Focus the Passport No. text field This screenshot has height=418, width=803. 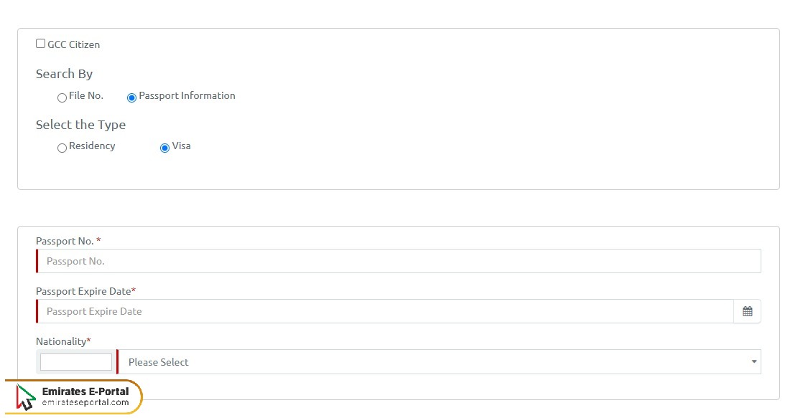pos(399,261)
